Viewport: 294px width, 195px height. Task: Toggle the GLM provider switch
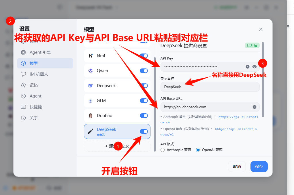pos(144,101)
